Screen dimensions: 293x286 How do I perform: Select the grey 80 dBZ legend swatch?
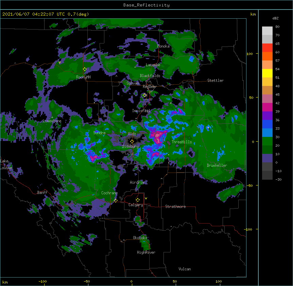(x=267, y=31)
